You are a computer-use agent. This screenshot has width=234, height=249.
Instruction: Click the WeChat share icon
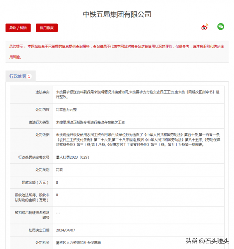pos(221,27)
